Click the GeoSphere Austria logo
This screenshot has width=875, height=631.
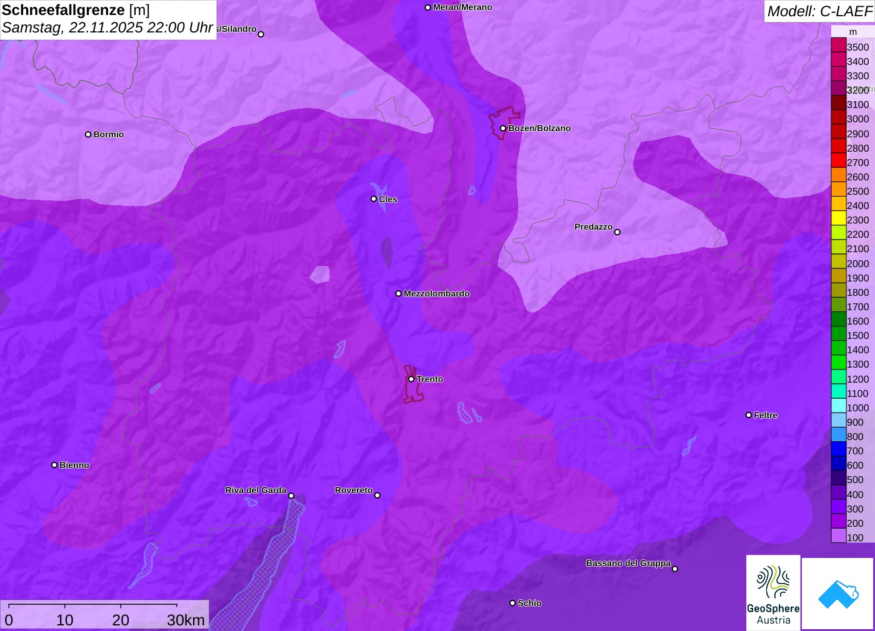click(773, 592)
